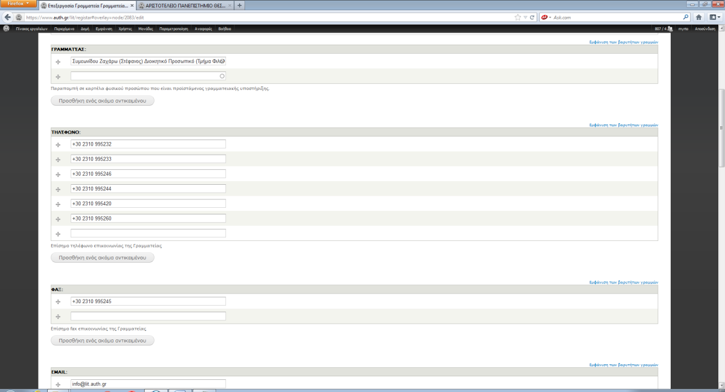Reload the page with the refresh icon
Screen dimensions: 725x392
tap(532, 18)
